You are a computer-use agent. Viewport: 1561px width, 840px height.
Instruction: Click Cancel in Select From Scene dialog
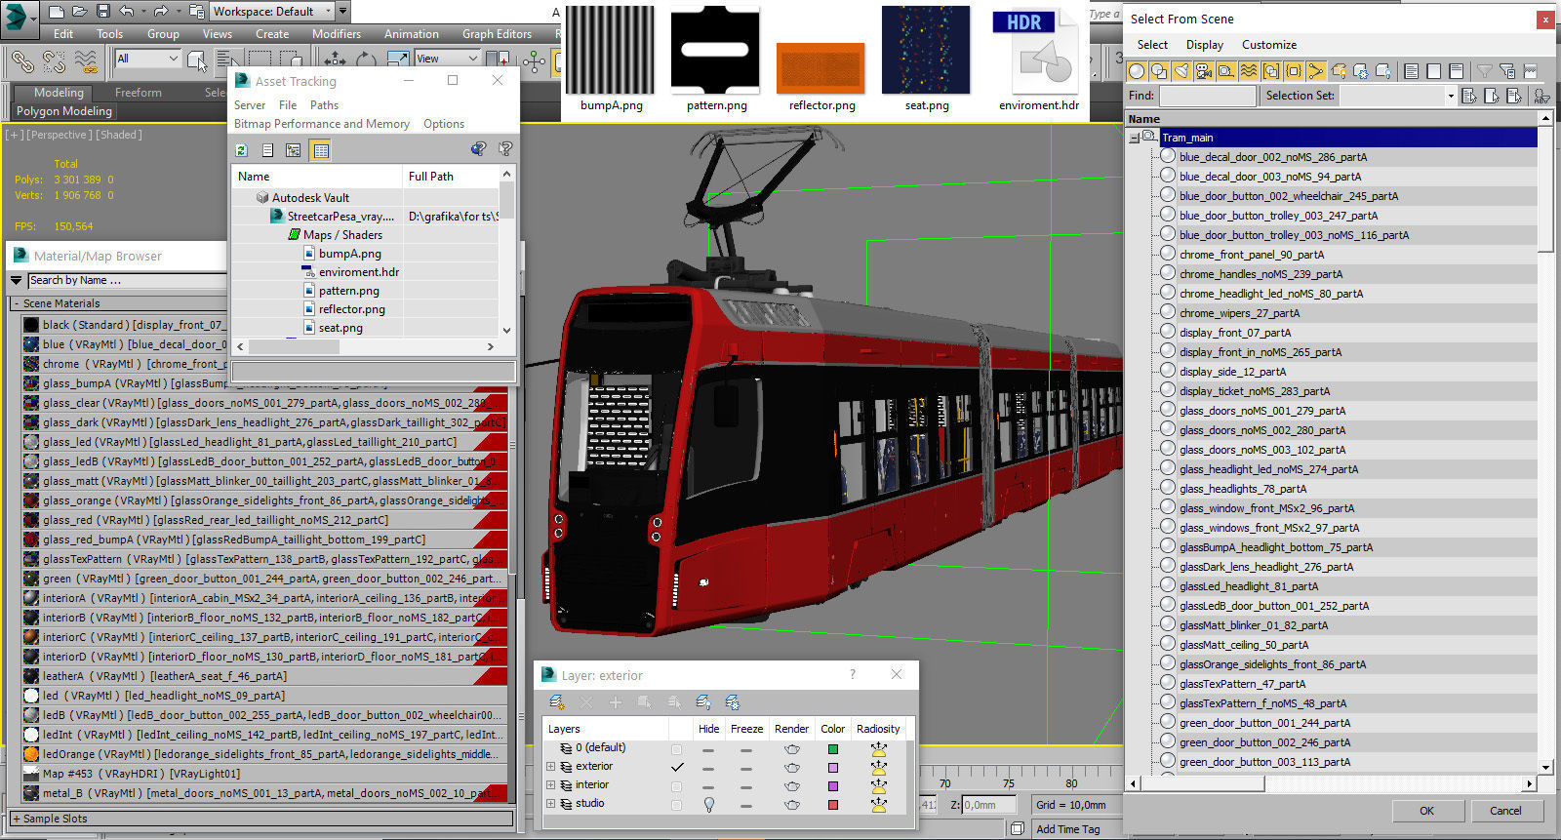pyautogui.click(x=1505, y=811)
